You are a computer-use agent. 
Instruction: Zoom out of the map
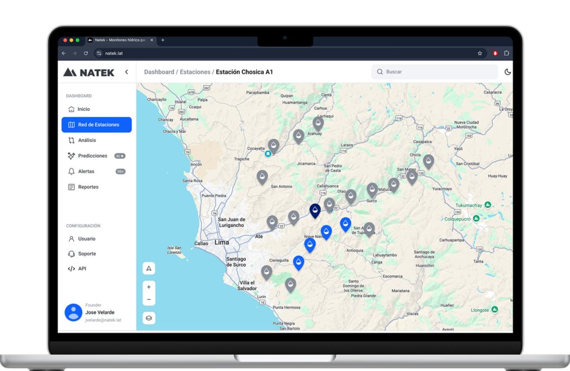(x=149, y=300)
